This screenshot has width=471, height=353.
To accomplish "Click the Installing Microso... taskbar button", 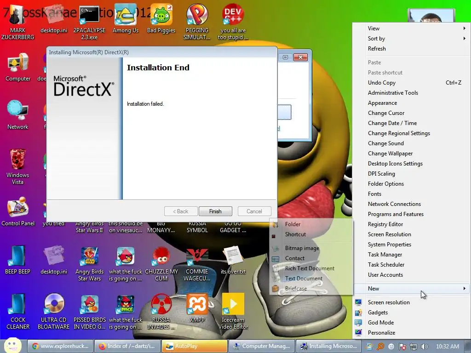I will point(328,346).
